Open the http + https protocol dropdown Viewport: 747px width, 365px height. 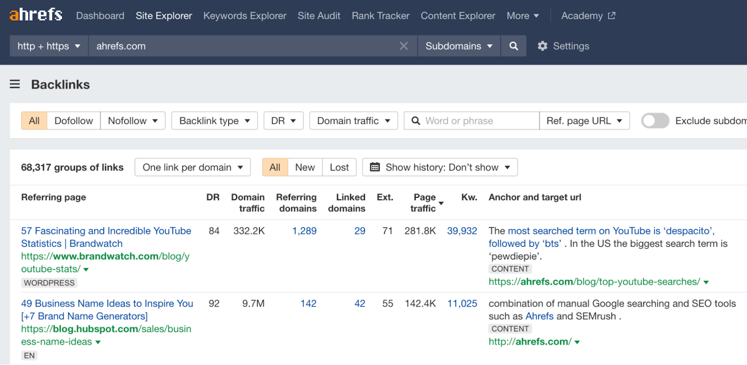click(x=49, y=46)
